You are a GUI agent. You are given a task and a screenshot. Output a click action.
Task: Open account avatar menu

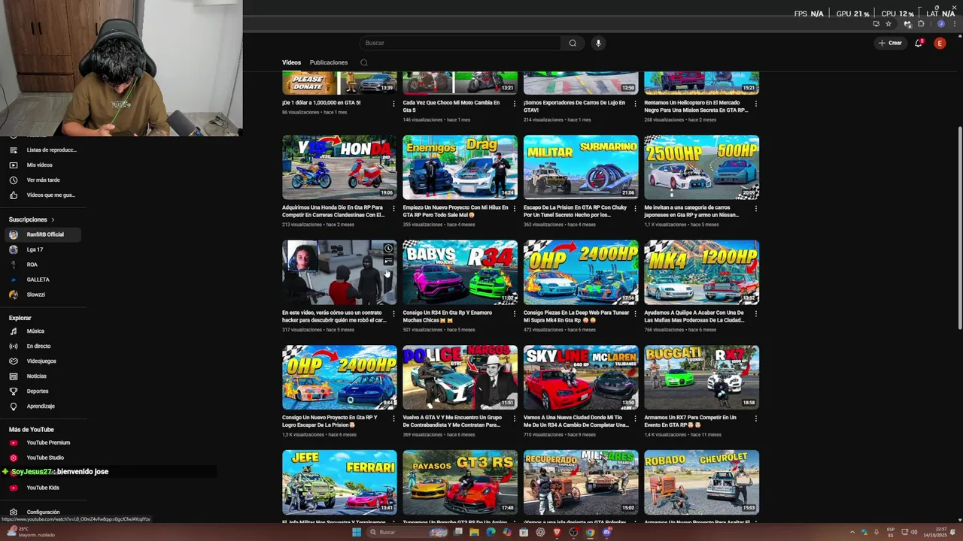(x=940, y=43)
